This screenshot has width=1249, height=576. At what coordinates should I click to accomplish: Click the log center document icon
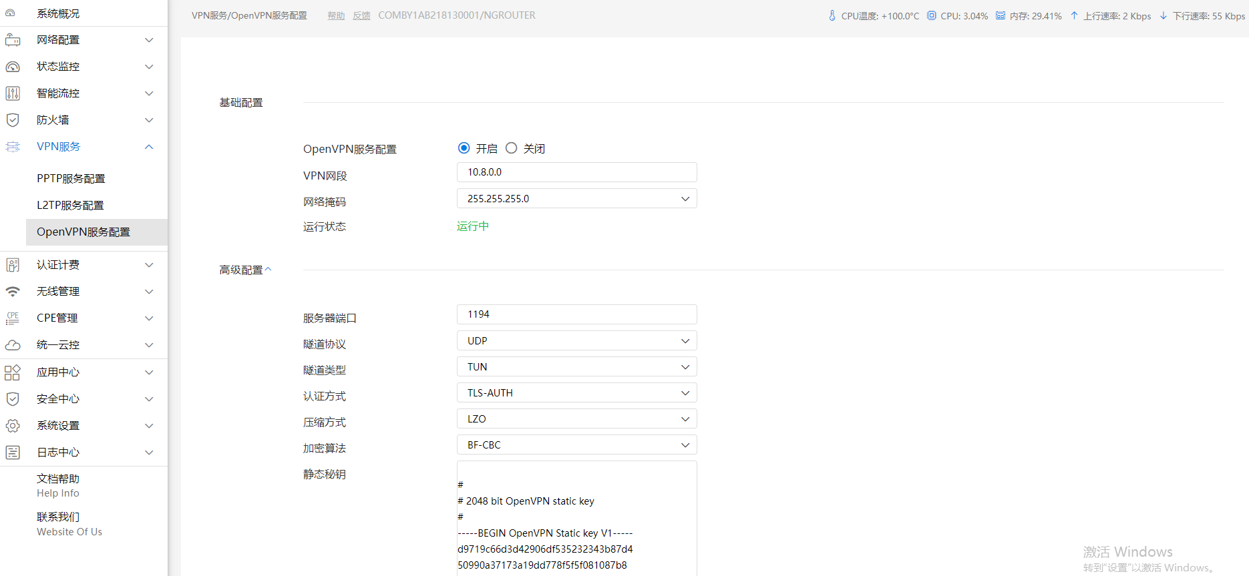tap(13, 453)
